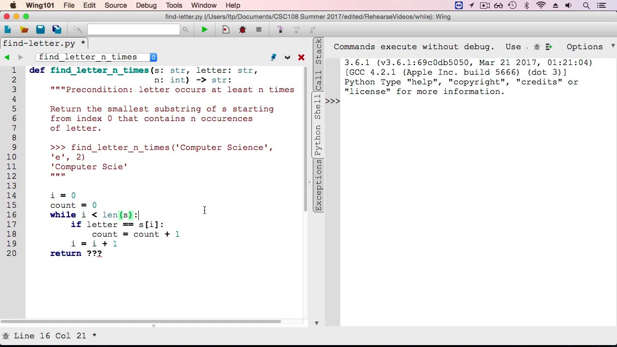
Task: Click the page icon with red dot
Action: (226, 30)
